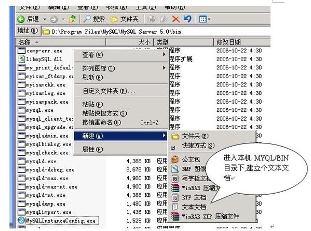
Task: Open the Forward history dropdown arrow
Action: 63,19
